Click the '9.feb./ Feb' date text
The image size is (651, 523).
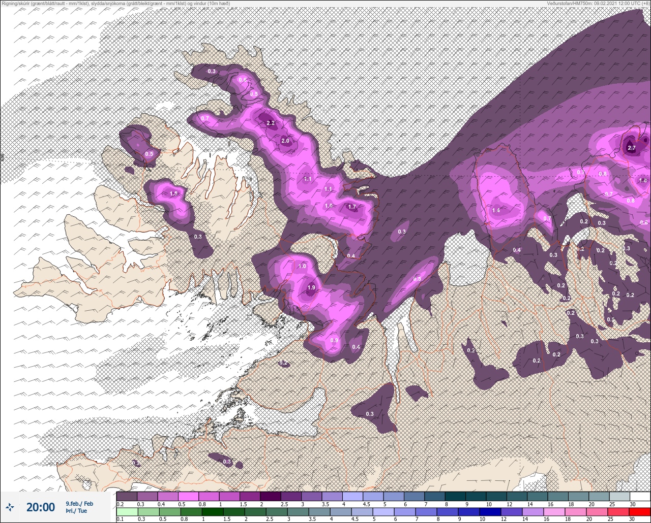[x=79, y=503]
